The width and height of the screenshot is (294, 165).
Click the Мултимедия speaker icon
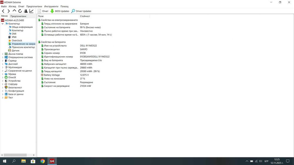6,67
